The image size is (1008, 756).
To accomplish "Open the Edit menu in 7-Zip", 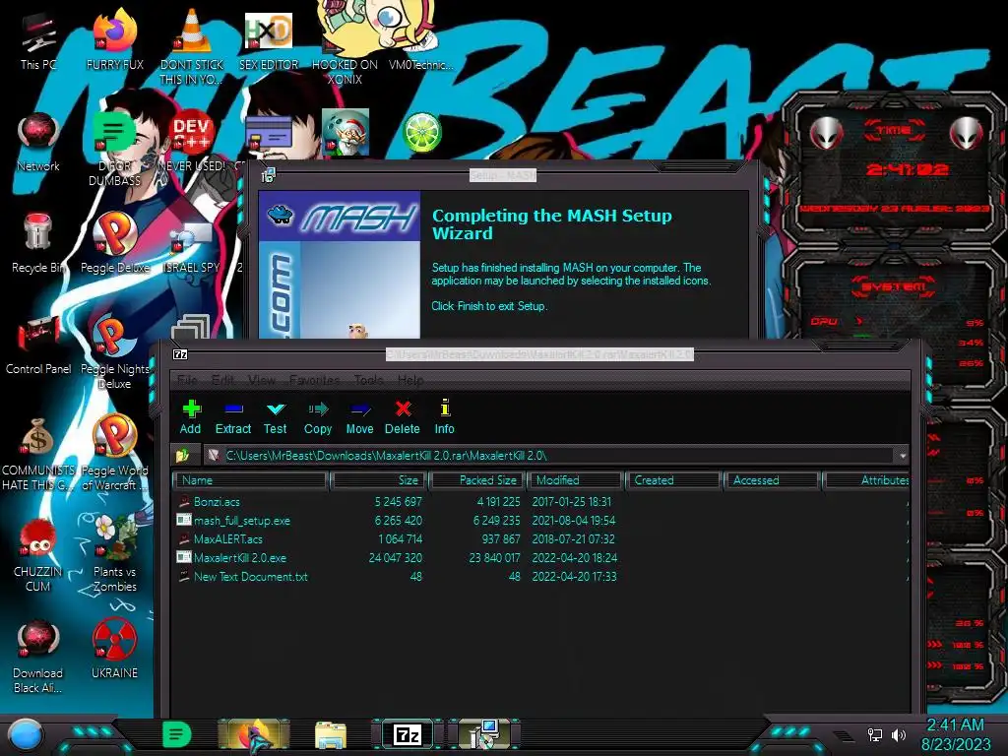I will click(223, 380).
